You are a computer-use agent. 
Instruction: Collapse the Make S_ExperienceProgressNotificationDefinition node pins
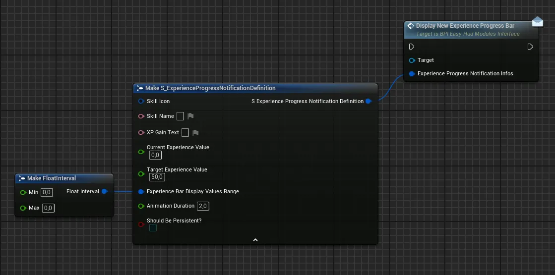pyautogui.click(x=255, y=240)
